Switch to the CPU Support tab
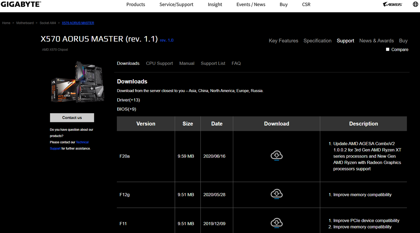Image resolution: width=420 pixels, height=233 pixels. click(x=159, y=63)
